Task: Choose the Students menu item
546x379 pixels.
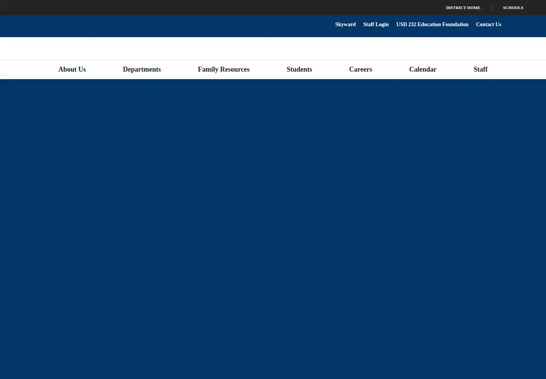Action: (299, 69)
